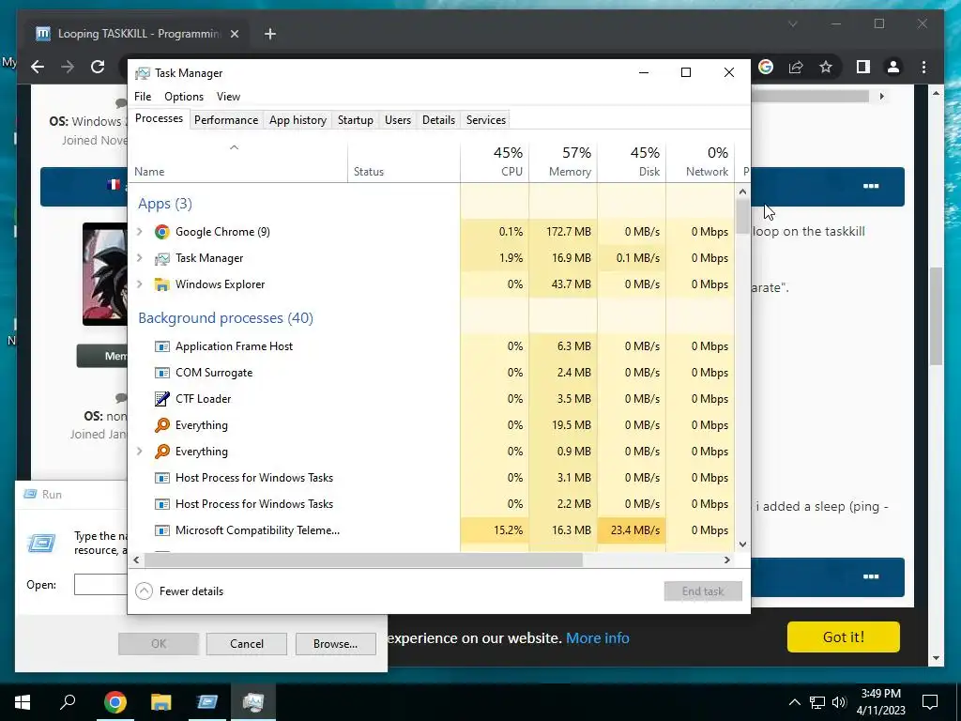Click the Got it! cookie button

(844, 637)
